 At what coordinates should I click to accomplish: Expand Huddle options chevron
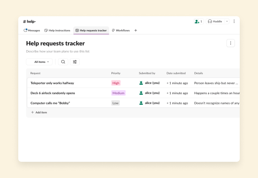click(227, 21)
